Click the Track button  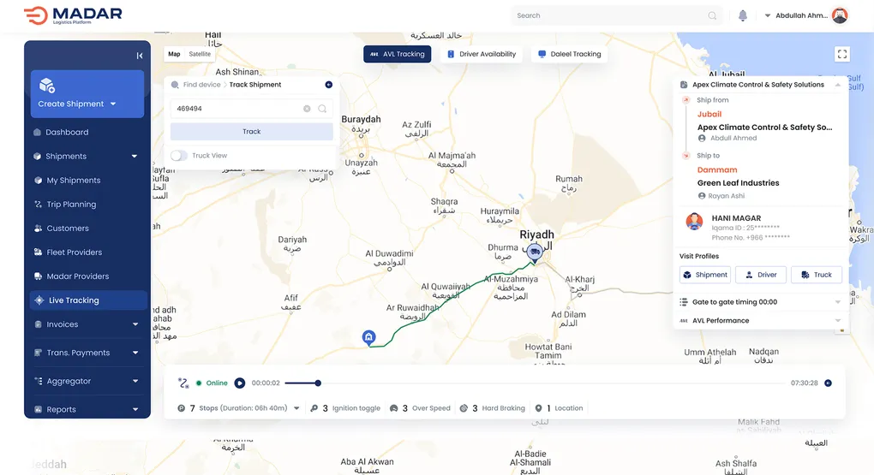(x=251, y=132)
